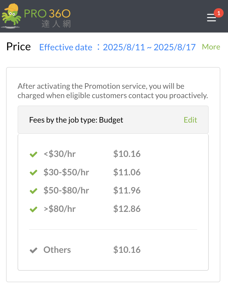Toggle the Others checkmark

(x=33, y=250)
